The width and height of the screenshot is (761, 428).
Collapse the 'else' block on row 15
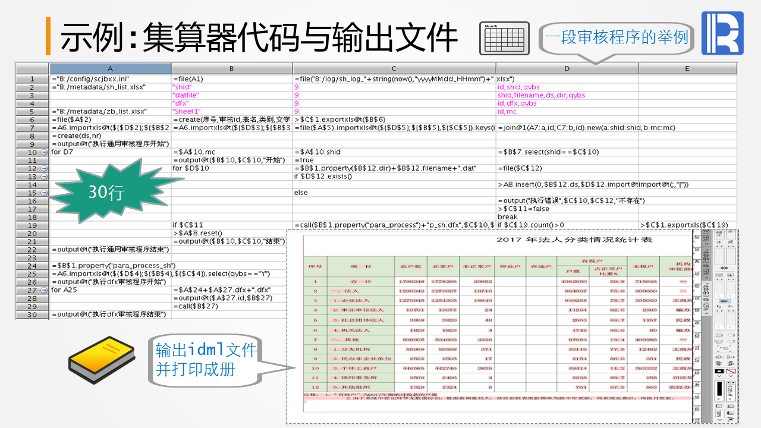tap(43, 193)
